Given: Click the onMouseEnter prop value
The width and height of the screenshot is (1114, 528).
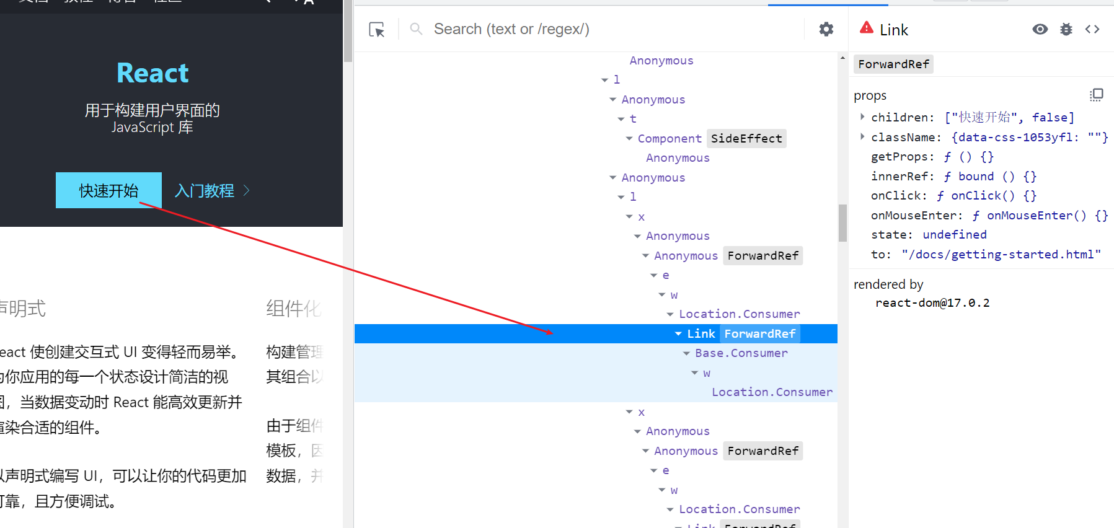Looking at the screenshot, I should coord(1040,216).
